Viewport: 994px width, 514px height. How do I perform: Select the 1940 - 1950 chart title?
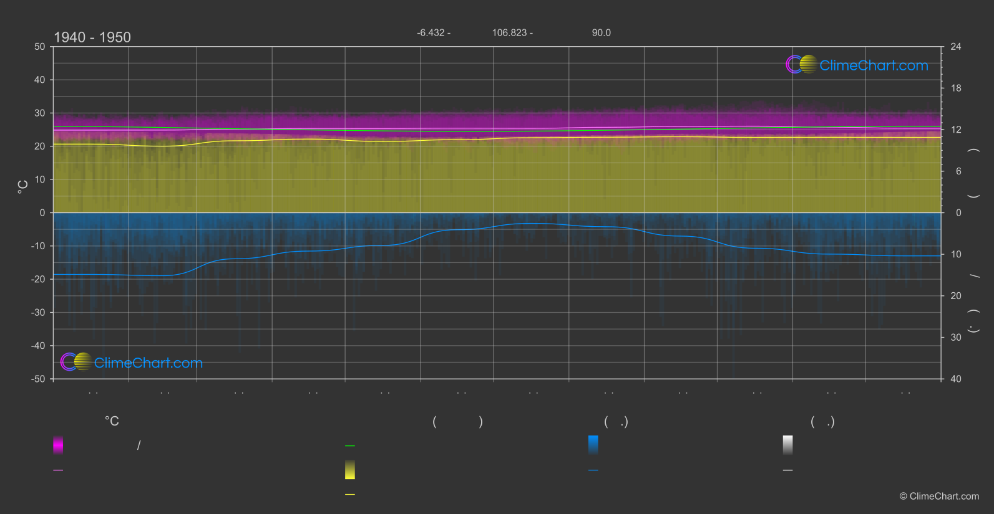coord(92,37)
